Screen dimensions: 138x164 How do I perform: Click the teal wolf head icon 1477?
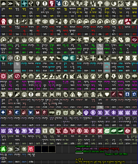click(3, 58)
